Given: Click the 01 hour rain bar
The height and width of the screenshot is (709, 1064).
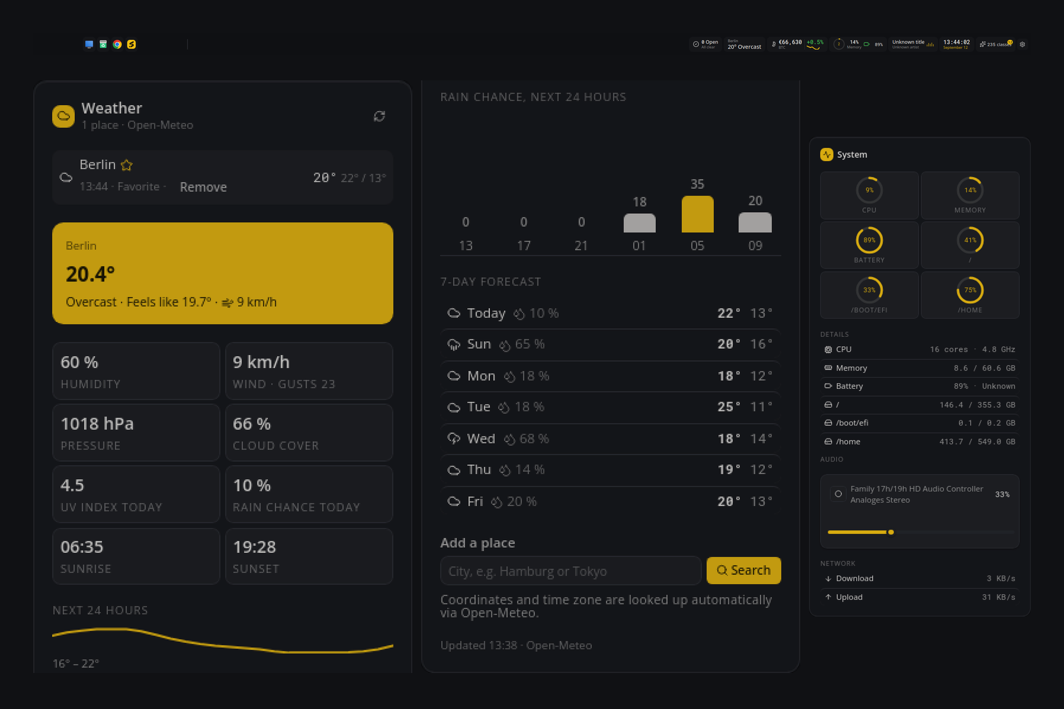Looking at the screenshot, I should tap(640, 223).
